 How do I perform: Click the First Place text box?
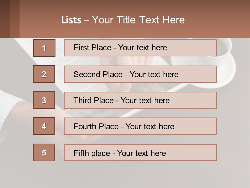click(140, 48)
